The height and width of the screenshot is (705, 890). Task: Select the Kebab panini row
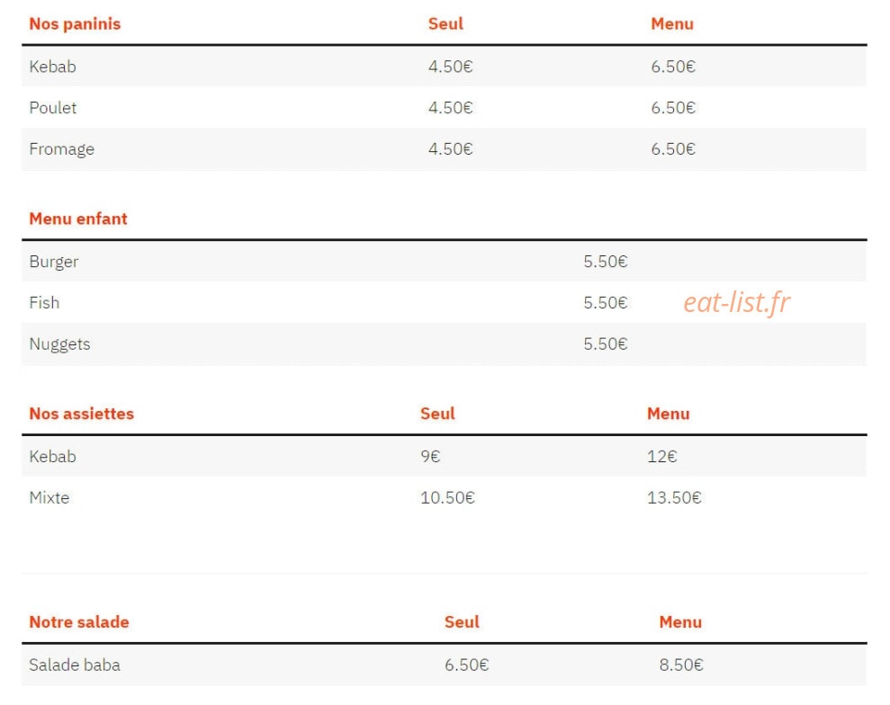coord(444,67)
